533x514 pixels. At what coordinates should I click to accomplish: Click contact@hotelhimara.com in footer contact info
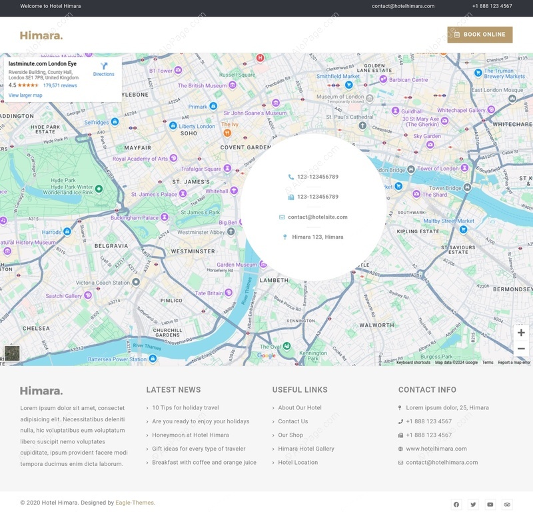442,462
